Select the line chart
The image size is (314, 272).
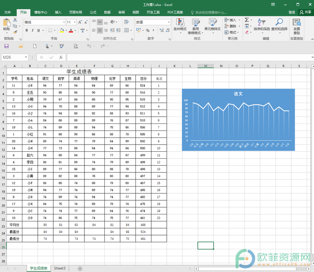(x=238, y=120)
